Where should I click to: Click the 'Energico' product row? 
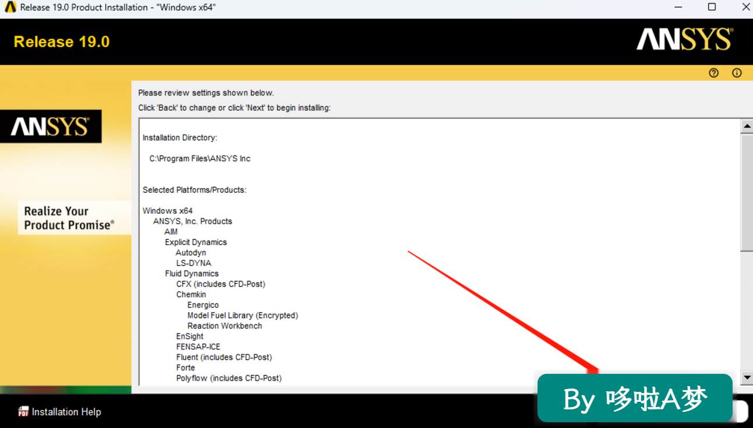point(203,305)
